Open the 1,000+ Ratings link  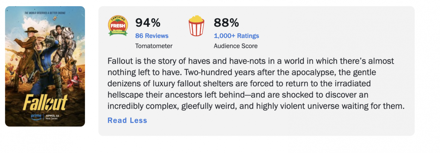pos(236,36)
